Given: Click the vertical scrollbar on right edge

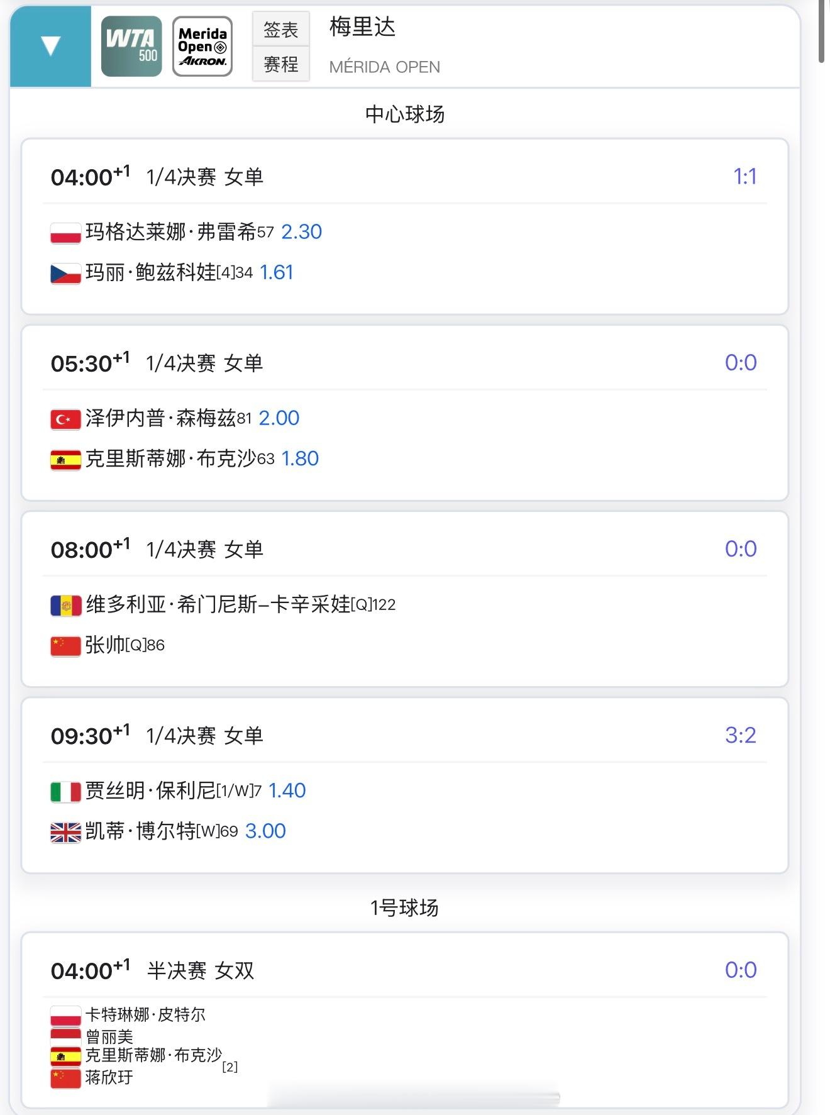Looking at the screenshot, I should pos(822,31).
